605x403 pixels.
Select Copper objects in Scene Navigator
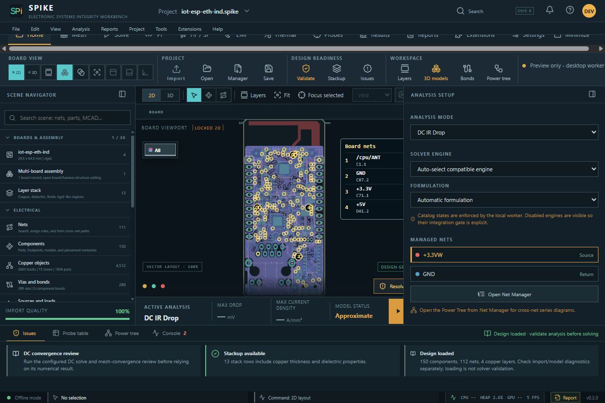click(66, 265)
